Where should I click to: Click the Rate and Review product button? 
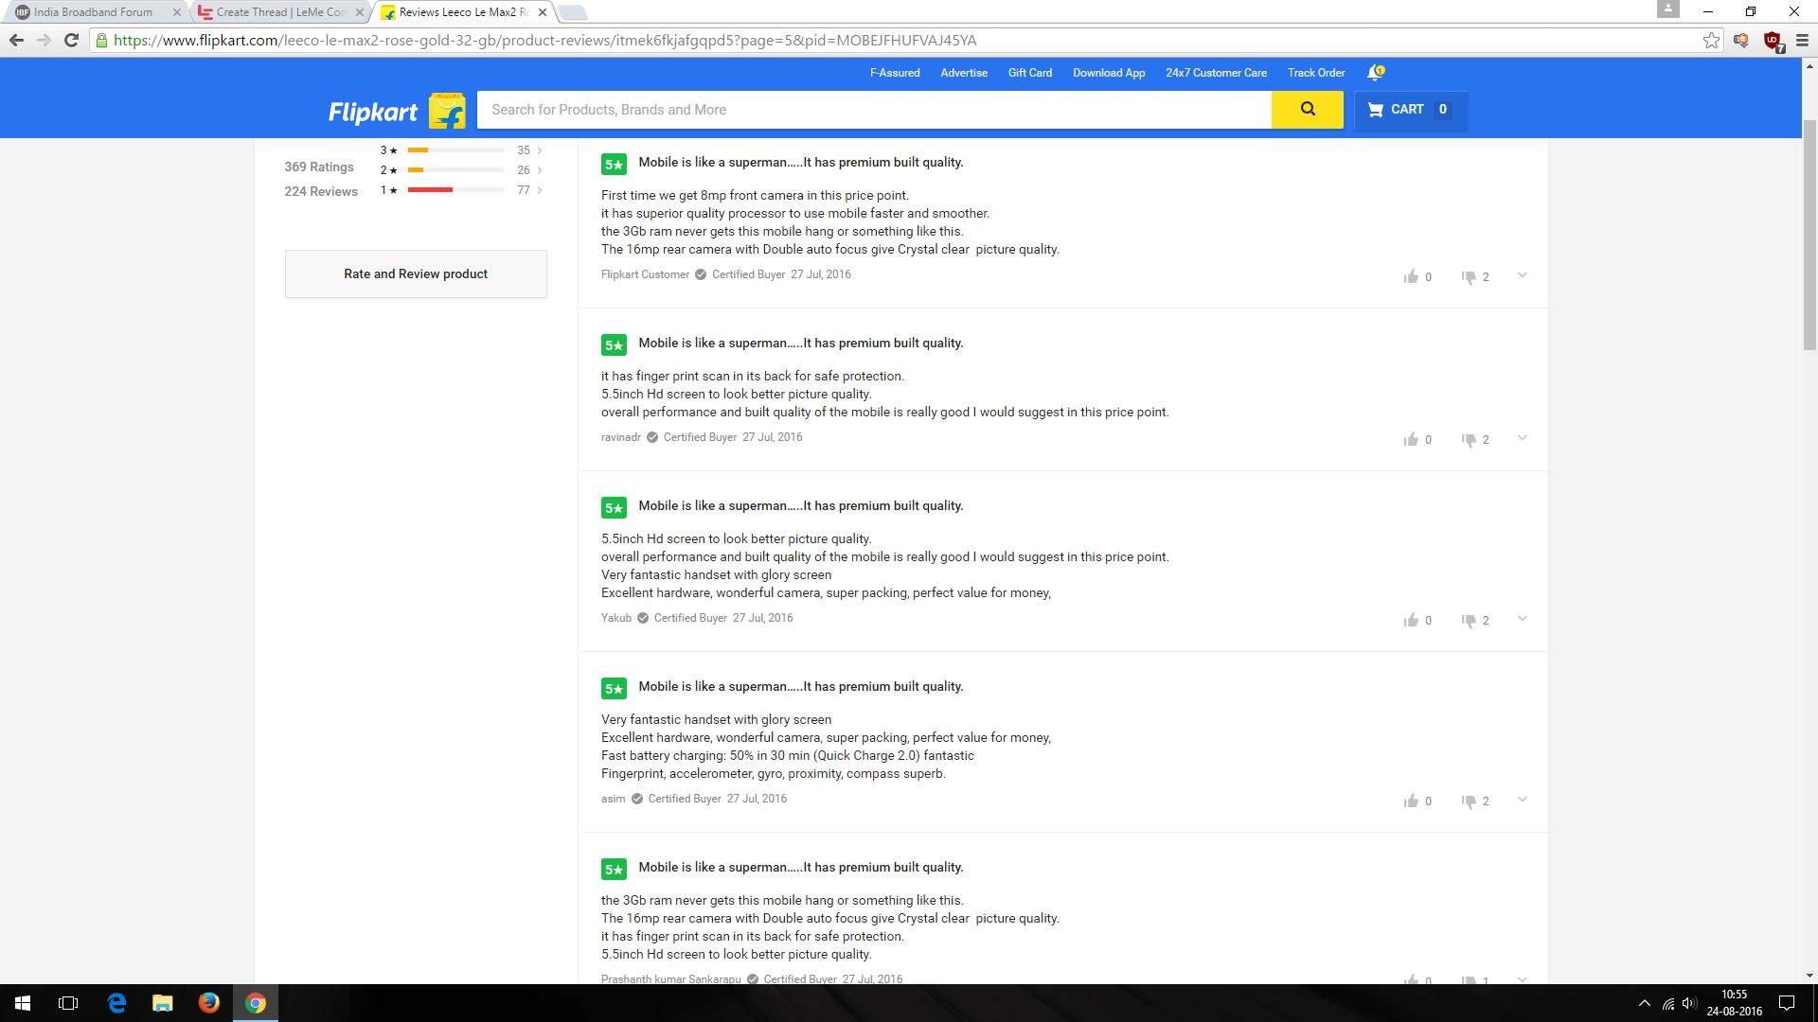pyautogui.click(x=416, y=274)
